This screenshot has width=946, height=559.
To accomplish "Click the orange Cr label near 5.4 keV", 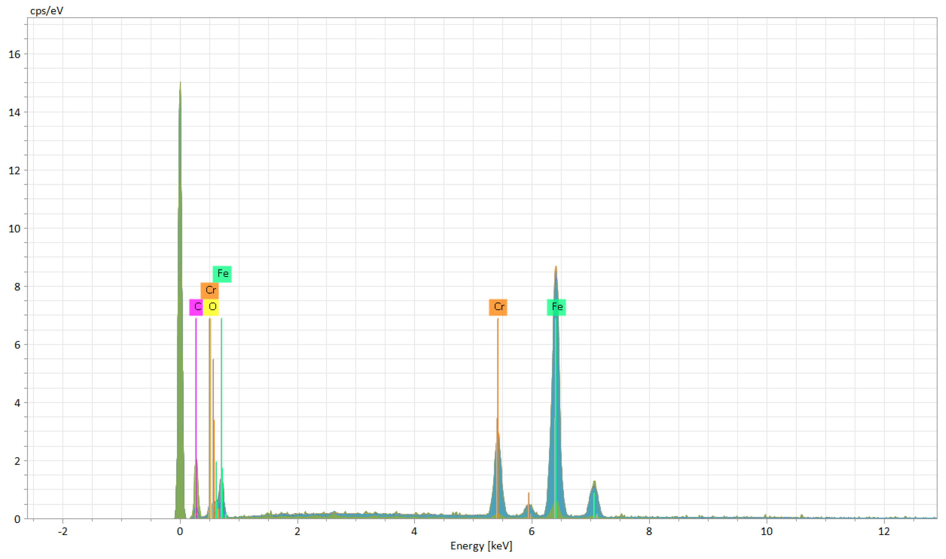I will click(498, 307).
